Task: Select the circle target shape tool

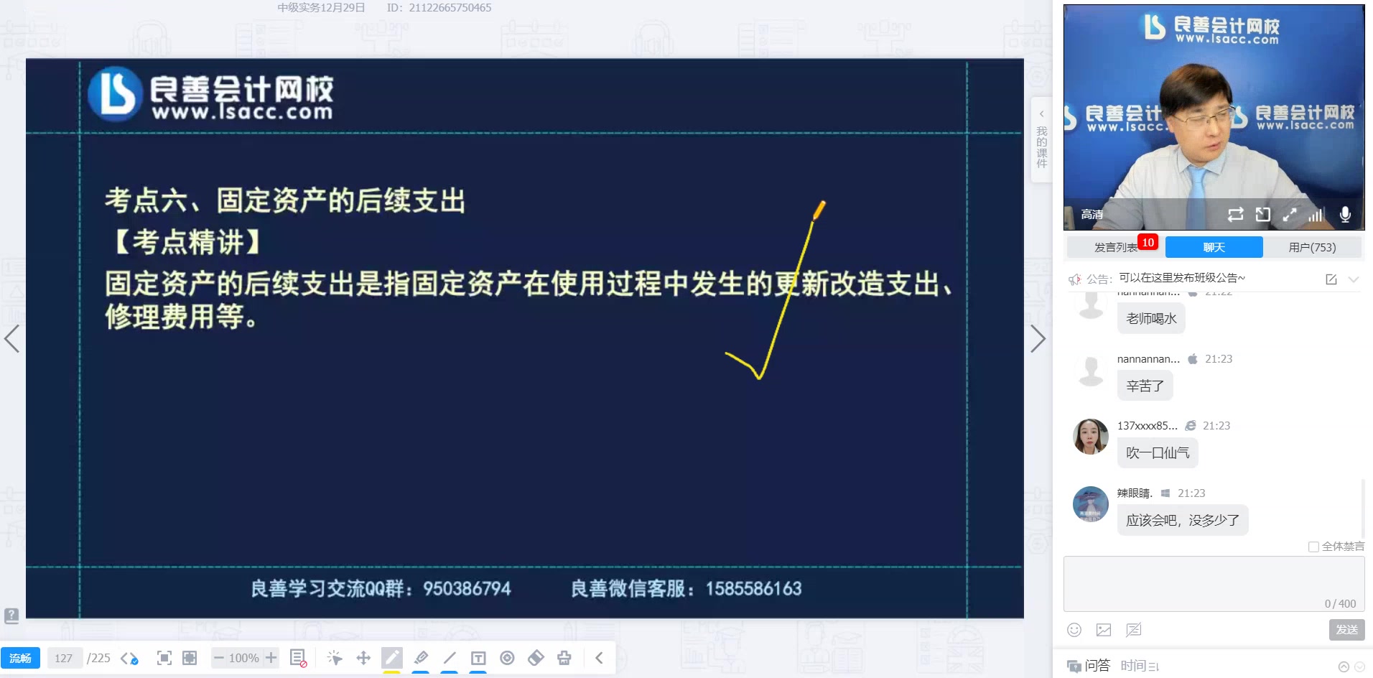Action: click(507, 658)
